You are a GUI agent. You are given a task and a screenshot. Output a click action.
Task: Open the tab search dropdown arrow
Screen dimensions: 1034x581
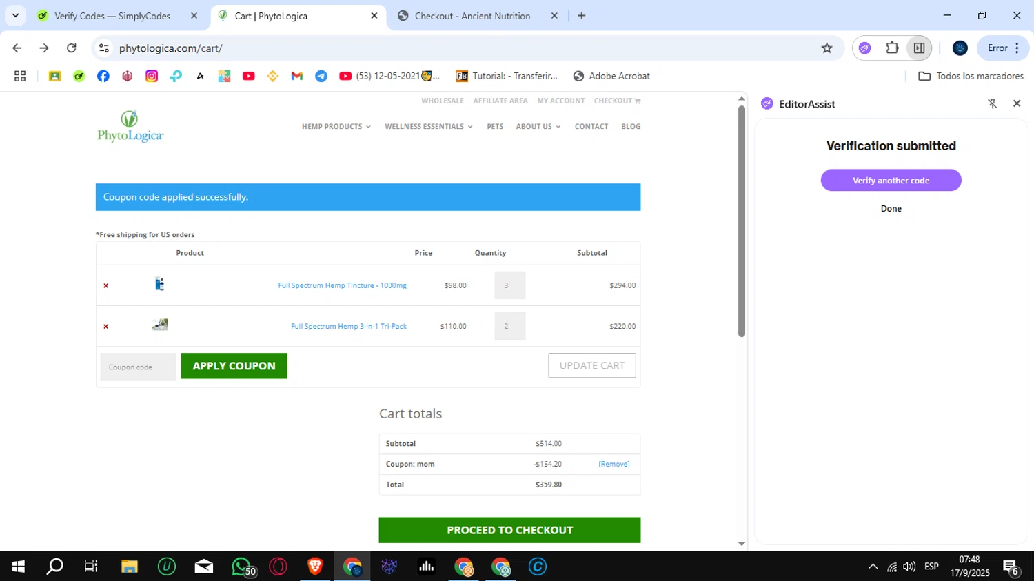[x=15, y=15]
